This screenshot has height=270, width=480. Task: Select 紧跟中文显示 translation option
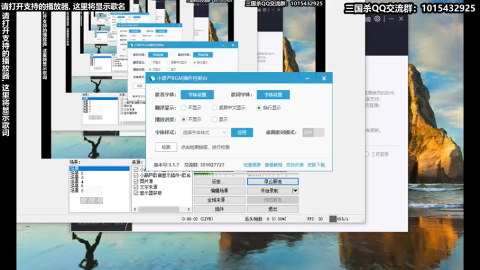coord(215,108)
